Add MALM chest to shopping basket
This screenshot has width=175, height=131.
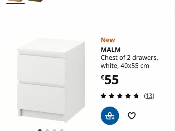pyautogui.click(x=110, y=116)
